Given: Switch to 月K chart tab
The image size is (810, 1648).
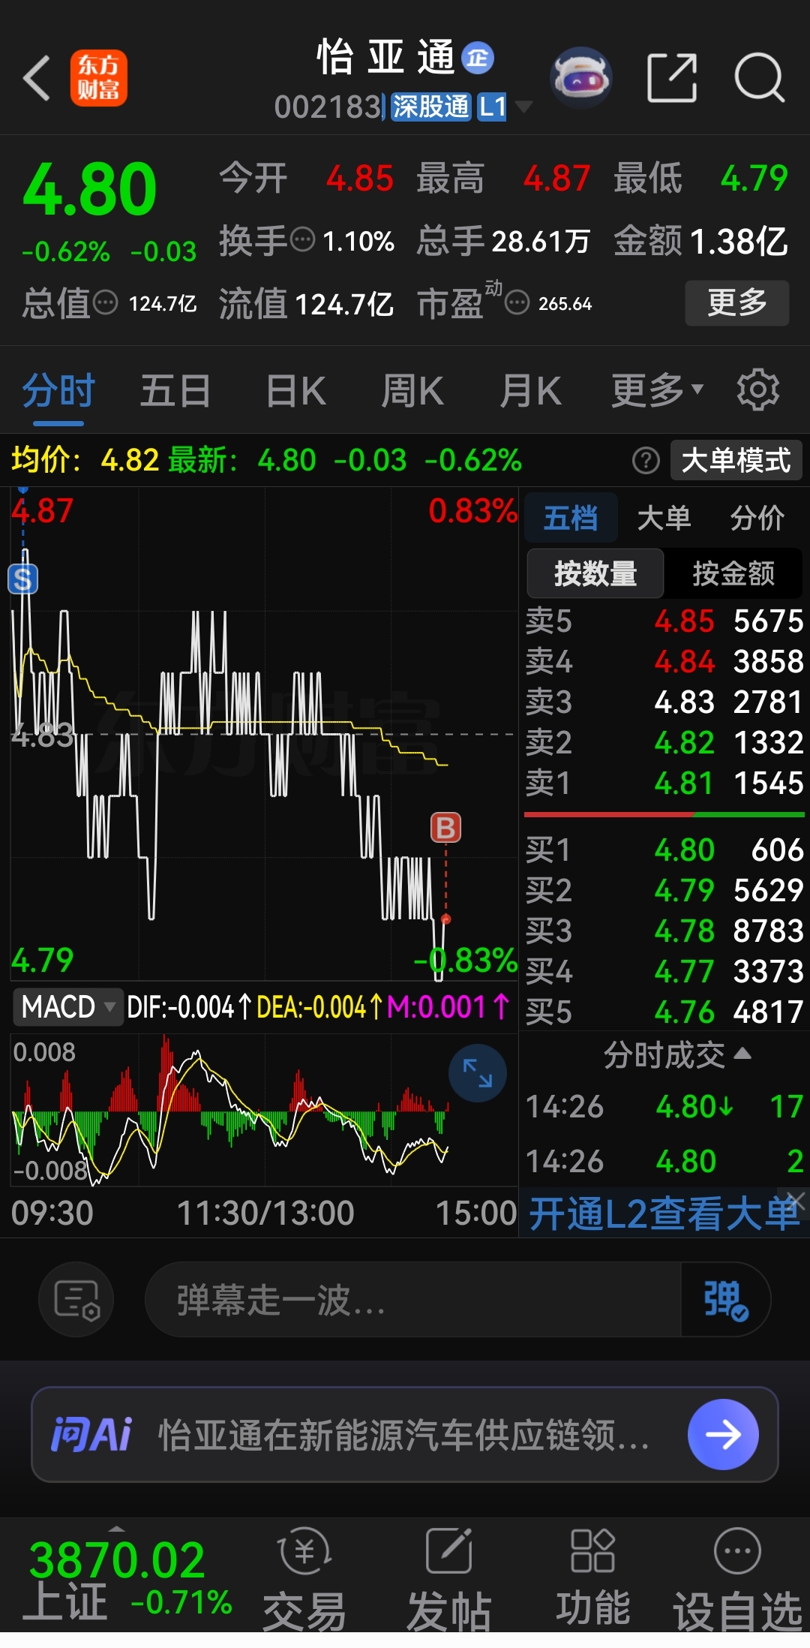Looking at the screenshot, I should click(530, 390).
